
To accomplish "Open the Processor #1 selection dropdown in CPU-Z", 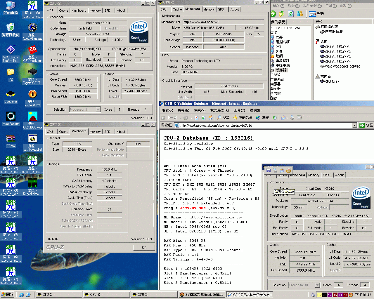I will click(x=98, y=109).
